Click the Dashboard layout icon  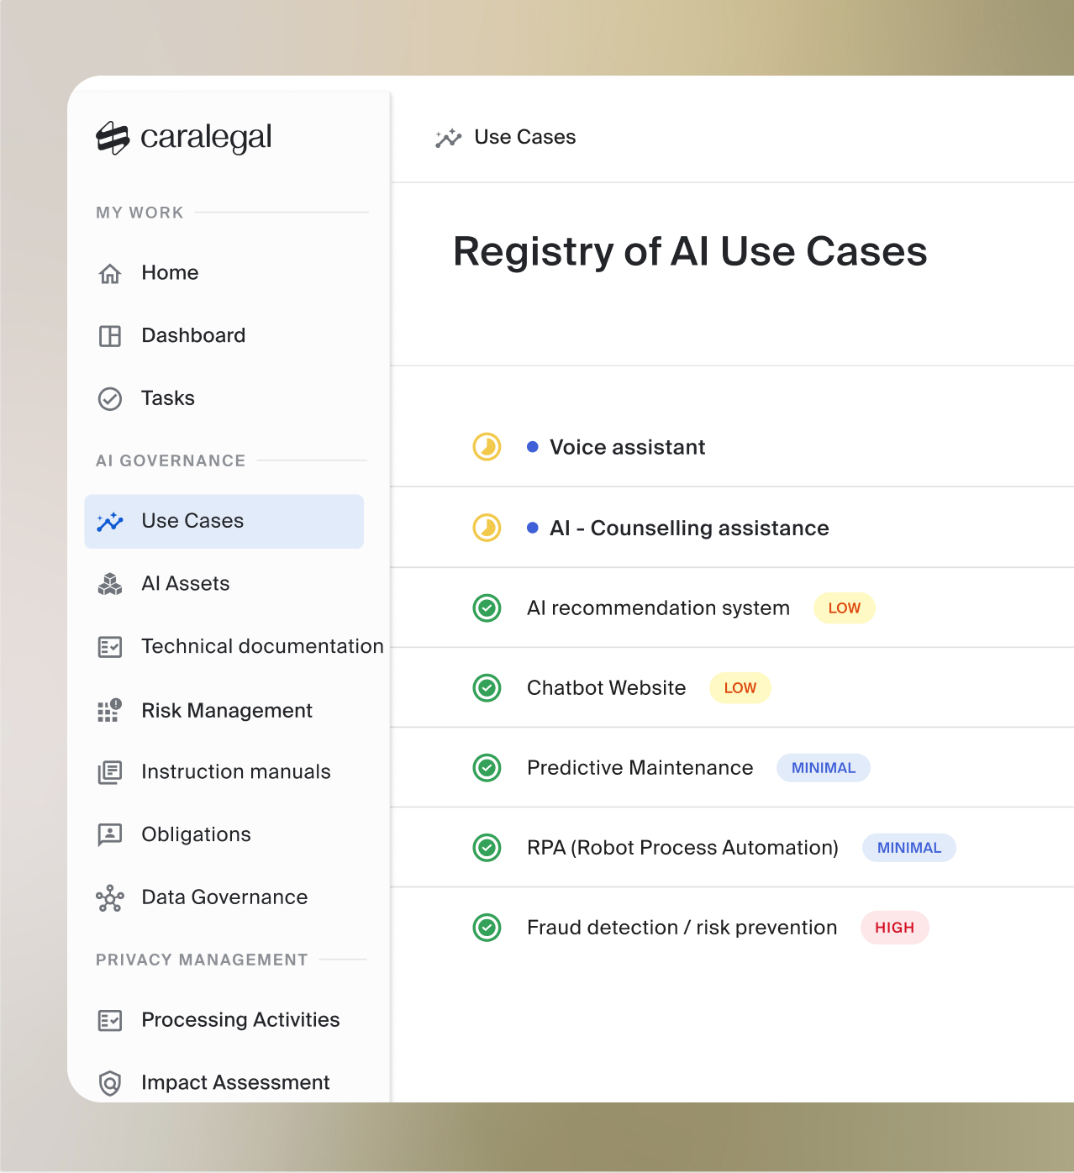point(110,336)
